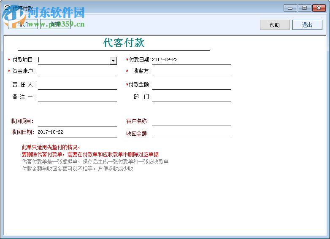Click the 付款项目 label
Image resolution: width=330 pixels, height=239 pixels.
point(23,60)
